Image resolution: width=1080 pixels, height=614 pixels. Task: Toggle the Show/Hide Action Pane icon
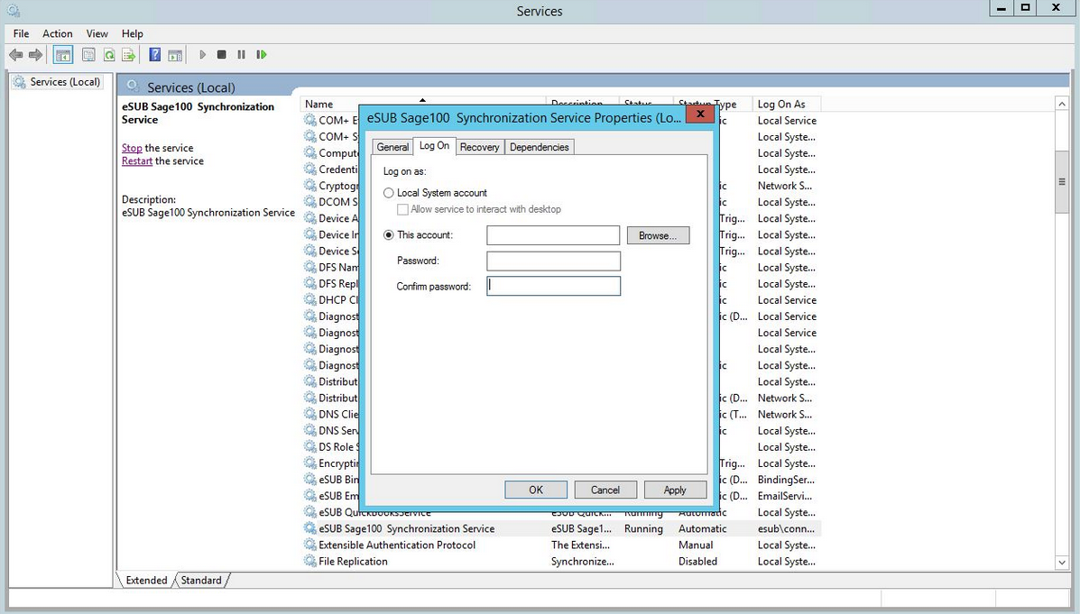(175, 54)
